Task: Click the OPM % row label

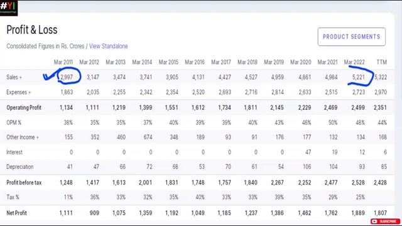Action: click(x=14, y=122)
